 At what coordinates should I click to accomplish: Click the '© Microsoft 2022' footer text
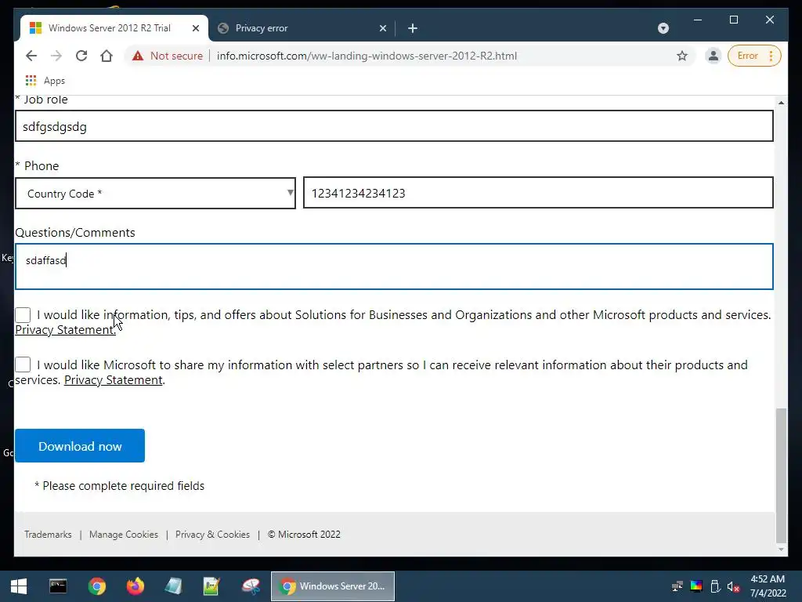304,535
